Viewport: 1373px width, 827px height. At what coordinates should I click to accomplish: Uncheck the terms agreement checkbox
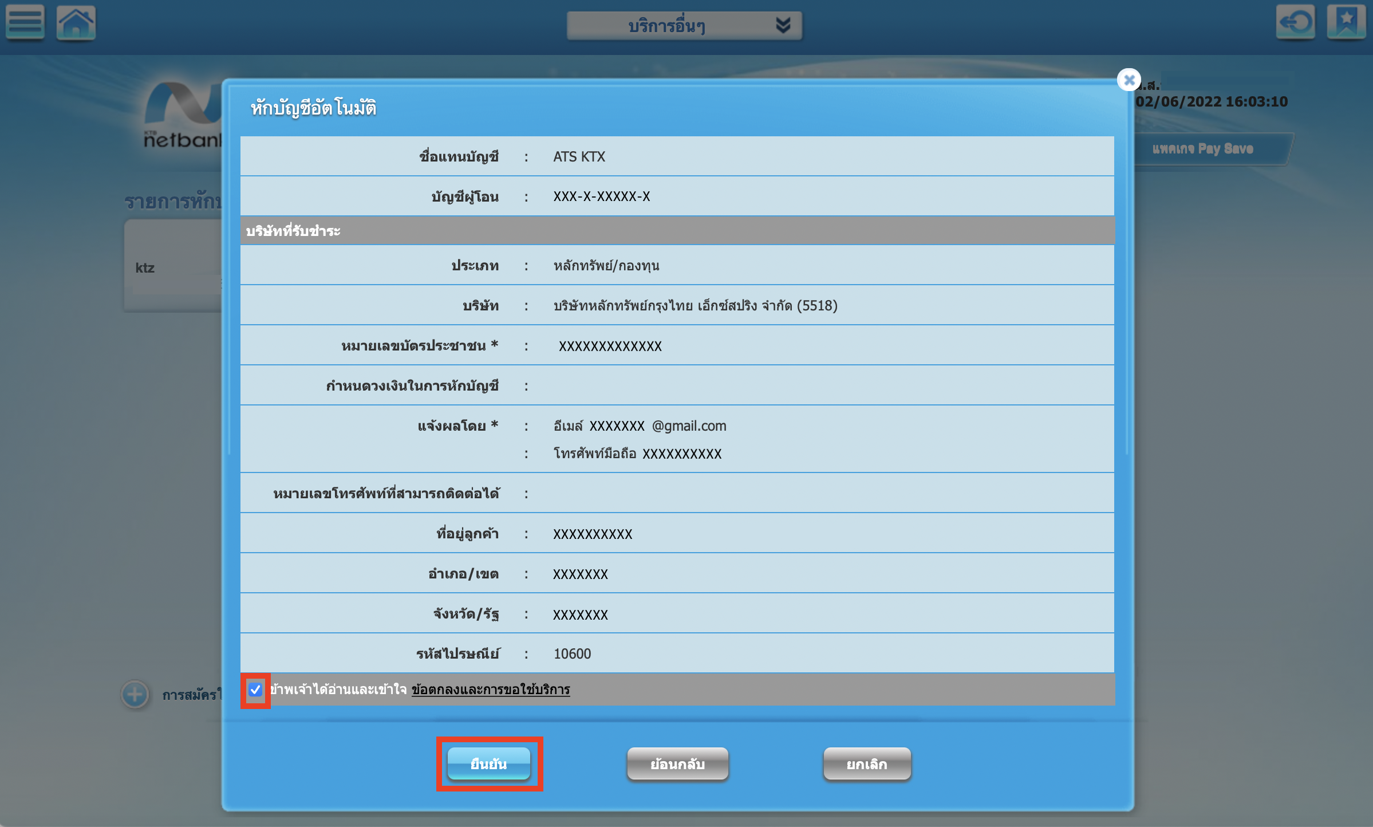tap(256, 690)
